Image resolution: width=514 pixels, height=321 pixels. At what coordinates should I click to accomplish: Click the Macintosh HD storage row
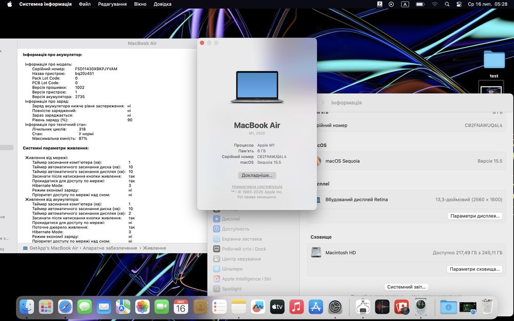(407, 253)
